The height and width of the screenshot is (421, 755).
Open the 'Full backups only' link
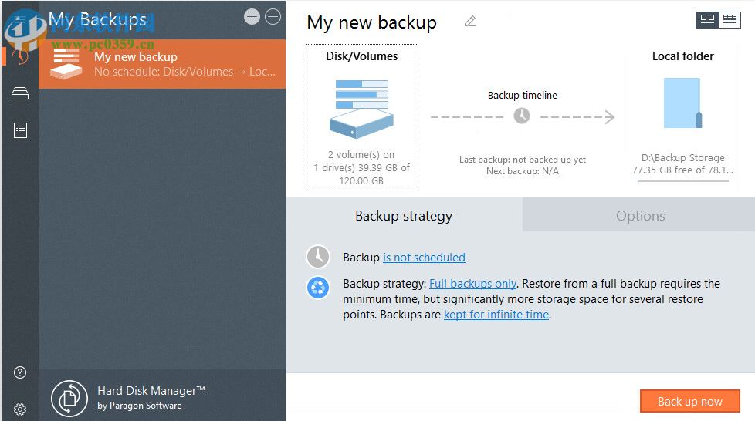pyautogui.click(x=472, y=284)
